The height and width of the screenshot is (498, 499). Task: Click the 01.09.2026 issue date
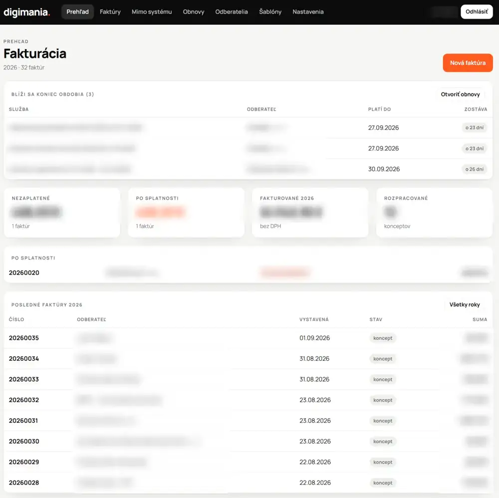(314, 338)
